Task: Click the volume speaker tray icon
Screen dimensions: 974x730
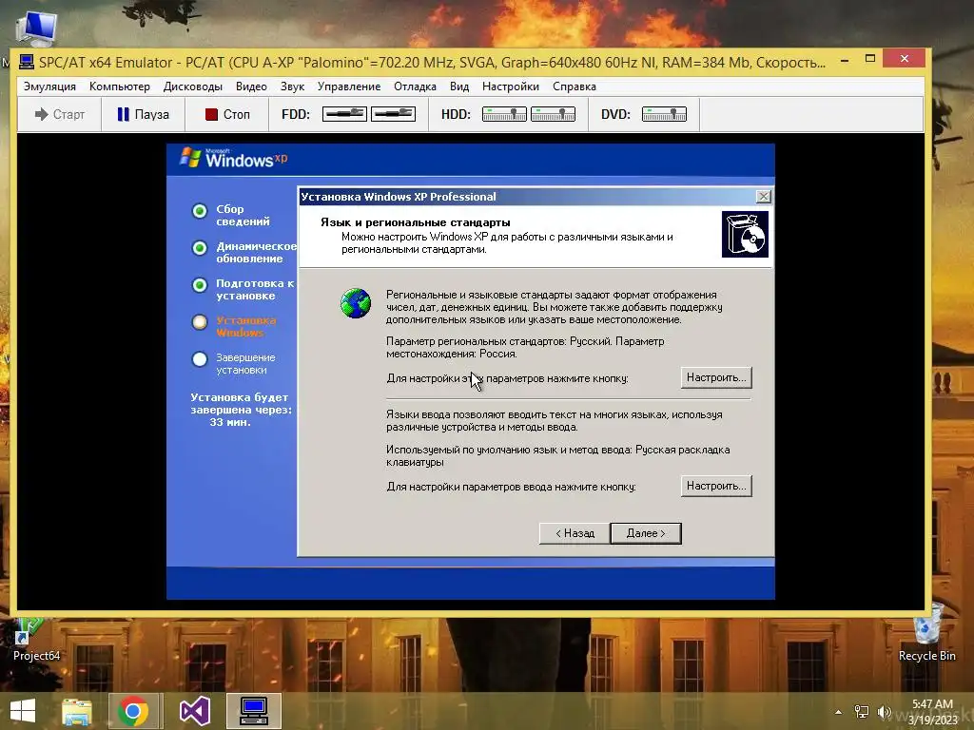Action: coord(884,711)
